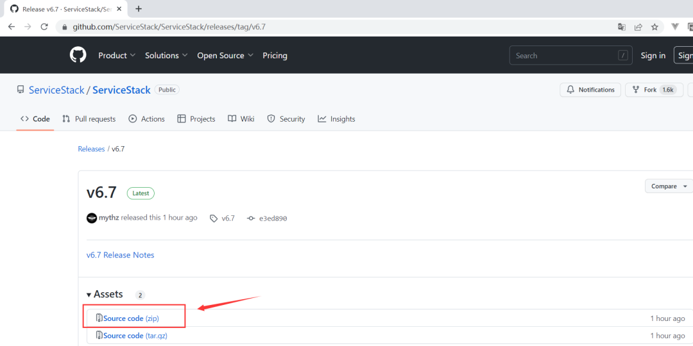
Task: Click '1 hour ago' on tar.gz row
Action: [x=667, y=335]
